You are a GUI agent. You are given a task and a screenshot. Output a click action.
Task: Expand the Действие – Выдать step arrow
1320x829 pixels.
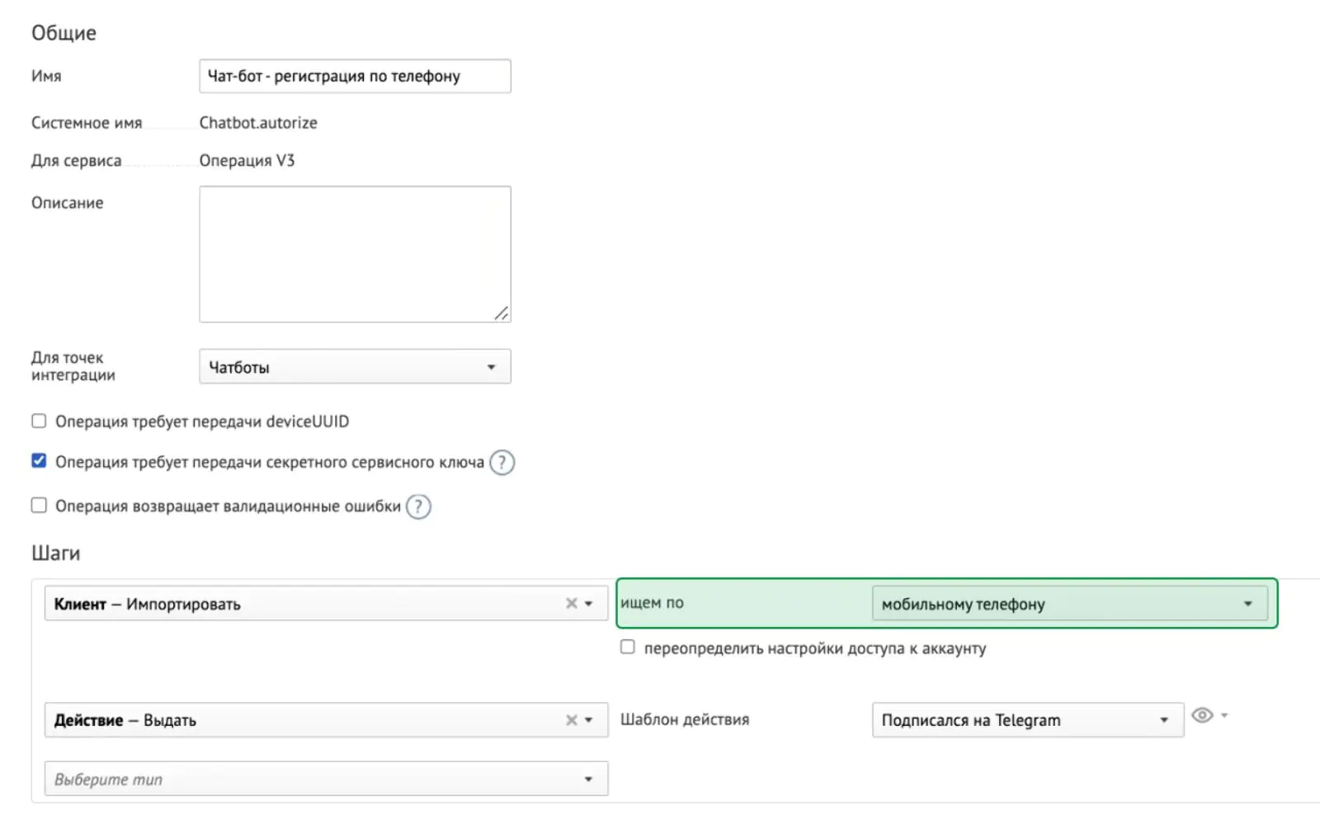tap(589, 720)
